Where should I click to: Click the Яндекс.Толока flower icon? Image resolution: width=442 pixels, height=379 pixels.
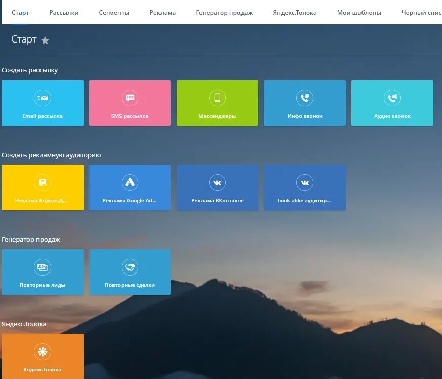[x=43, y=351]
